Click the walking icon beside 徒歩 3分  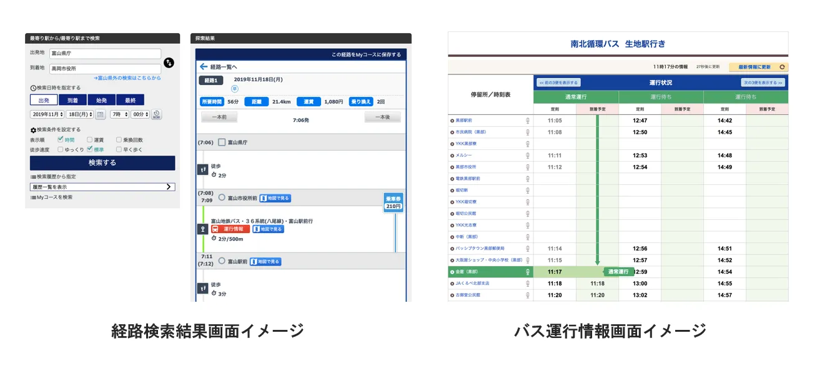202,288
